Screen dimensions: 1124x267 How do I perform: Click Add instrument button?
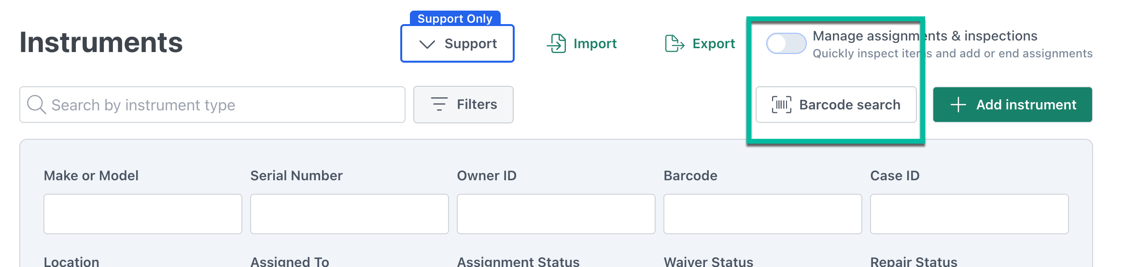click(1012, 105)
